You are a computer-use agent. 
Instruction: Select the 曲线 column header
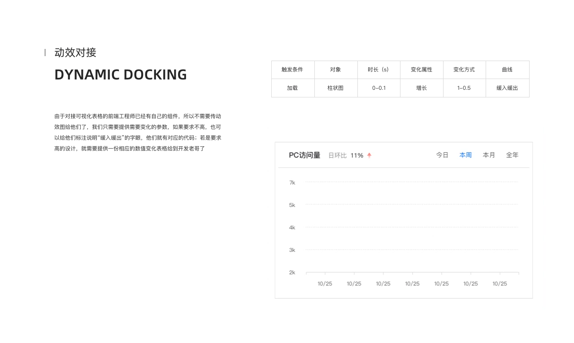(x=508, y=70)
